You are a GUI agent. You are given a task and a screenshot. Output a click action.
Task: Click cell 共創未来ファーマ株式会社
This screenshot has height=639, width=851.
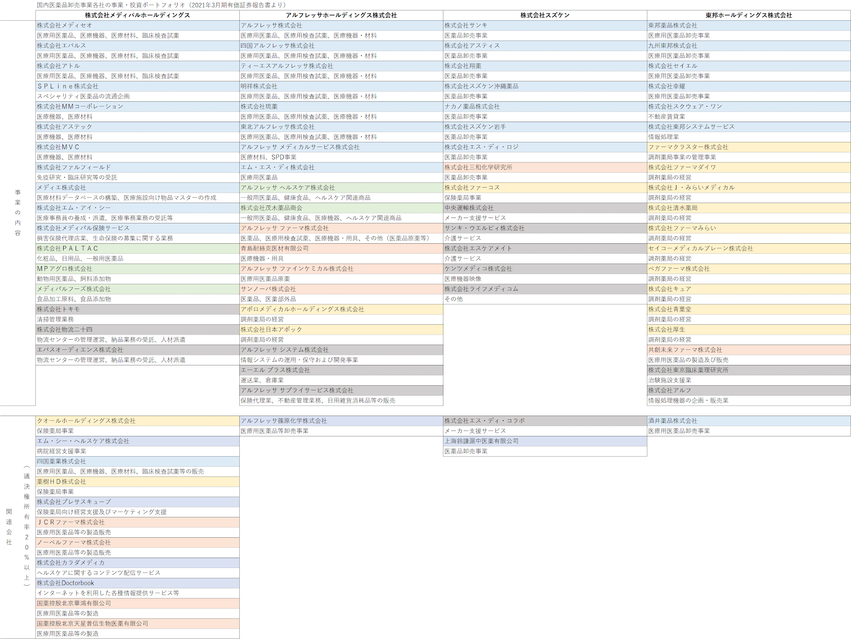click(x=749, y=350)
